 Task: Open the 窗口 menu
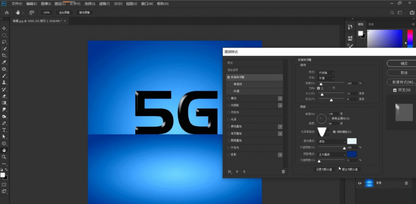(x=147, y=4)
